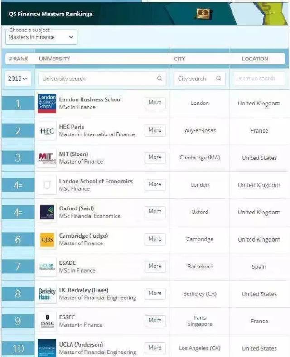290x357 pixels.
Task: Click More for UCLA (Anderson)
Action: click(155, 348)
